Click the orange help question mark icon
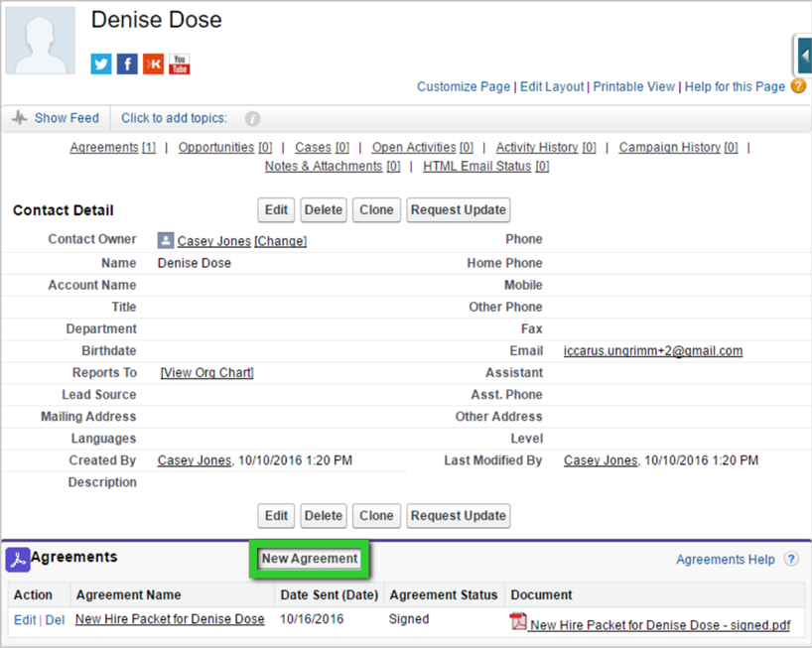Image resolution: width=812 pixels, height=648 pixels. coord(798,86)
